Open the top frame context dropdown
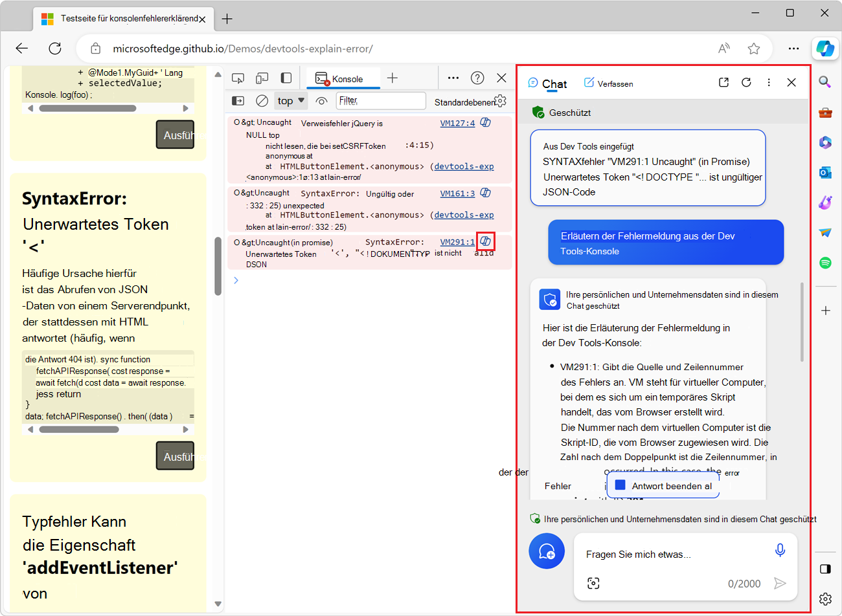This screenshot has width=842, height=616. [290, 100]
